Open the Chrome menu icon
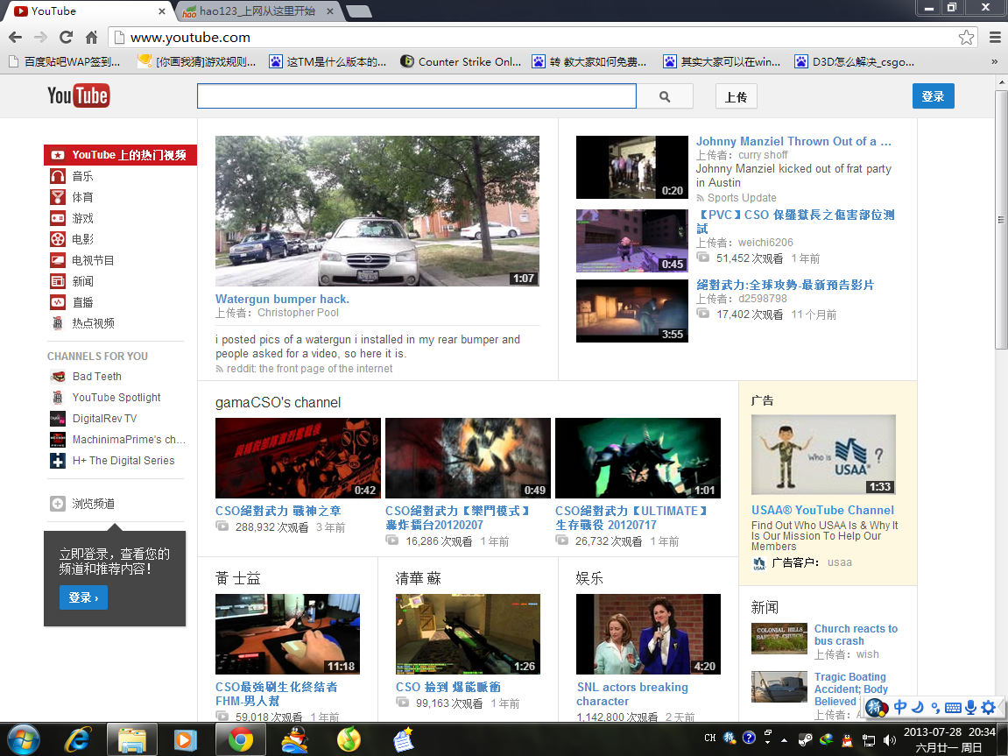Viewport: 1008px width, 756px height. point(995,38)
